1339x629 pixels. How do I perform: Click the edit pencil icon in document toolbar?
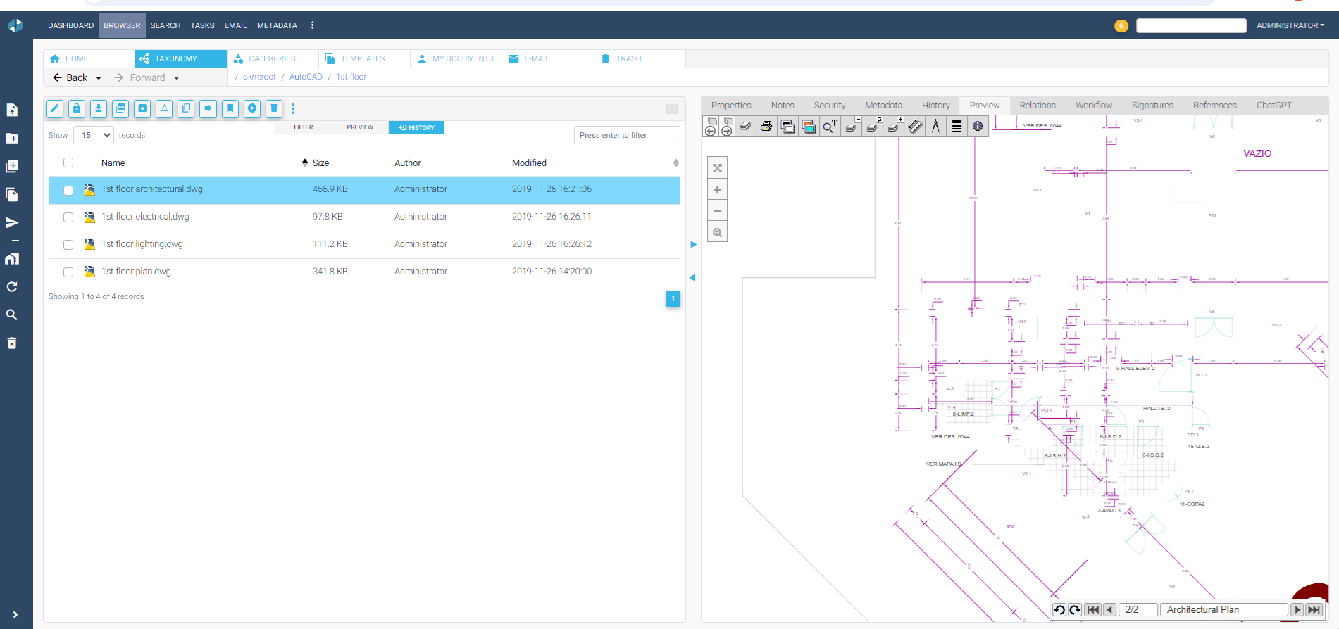coord(55,108)
